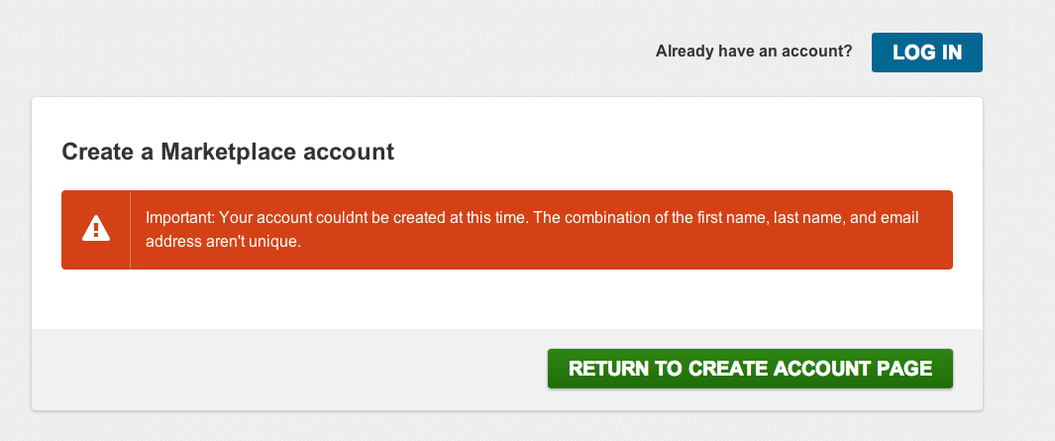The image size is (1055, 441).
Task: Go back to the create account page
Action: point(750,369)
